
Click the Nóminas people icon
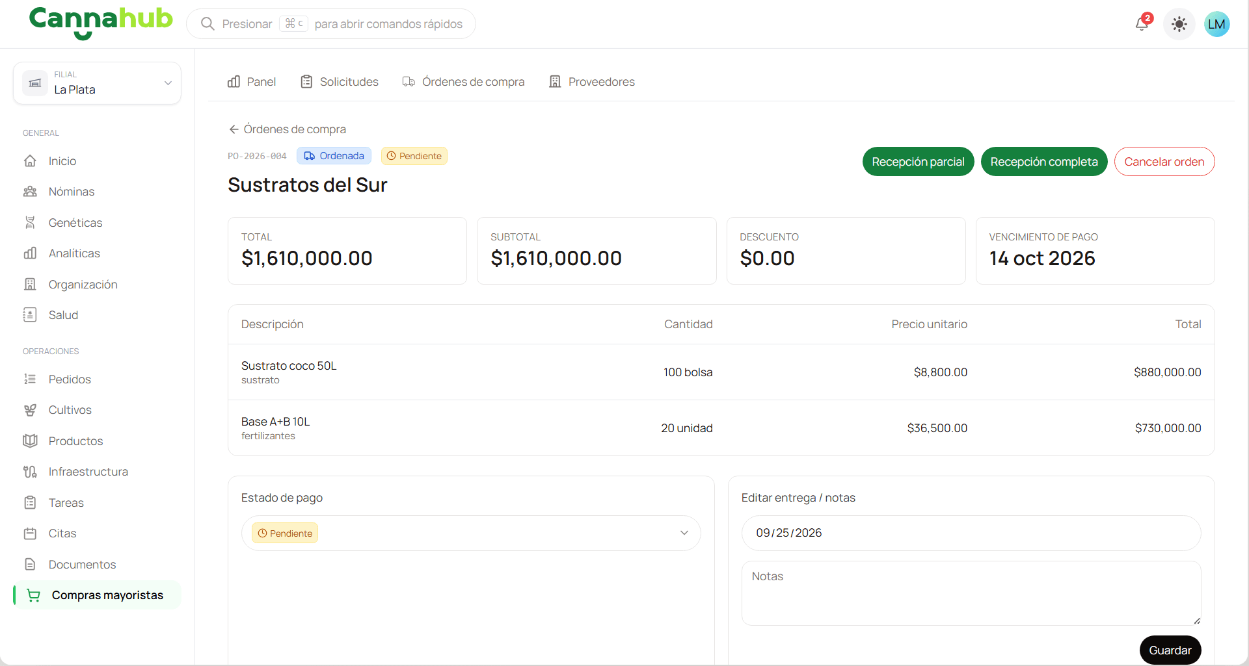tap(30, 192)
